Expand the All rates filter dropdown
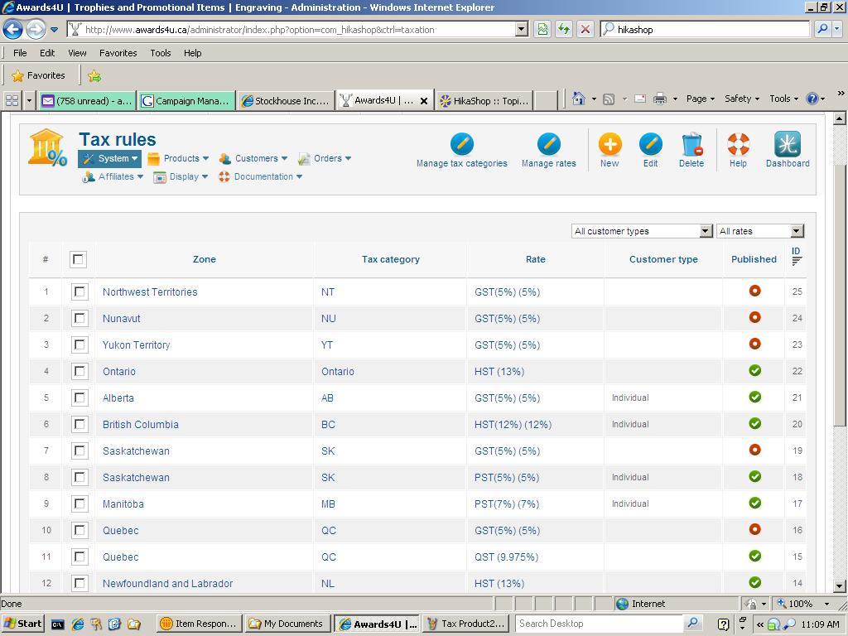 (x=760, y=231)
